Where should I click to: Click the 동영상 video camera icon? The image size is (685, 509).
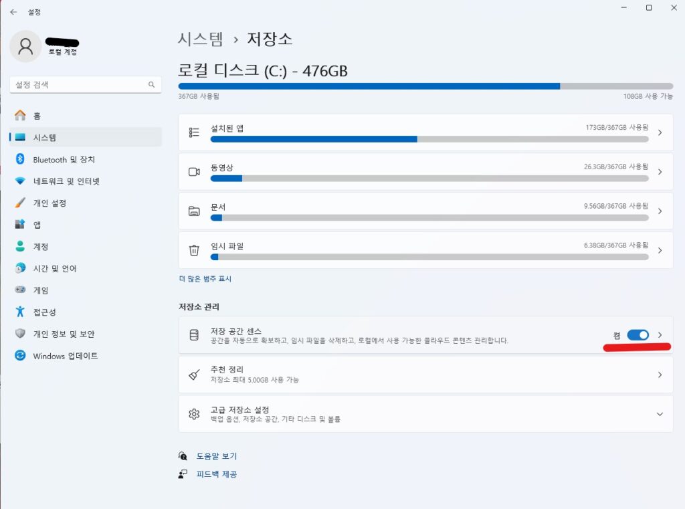[x=194, y=172]
